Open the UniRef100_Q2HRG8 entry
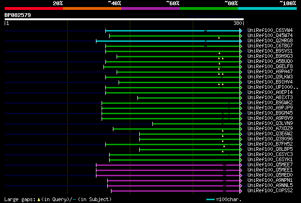This screenshot has width=301, height=203. click(270, 41)
